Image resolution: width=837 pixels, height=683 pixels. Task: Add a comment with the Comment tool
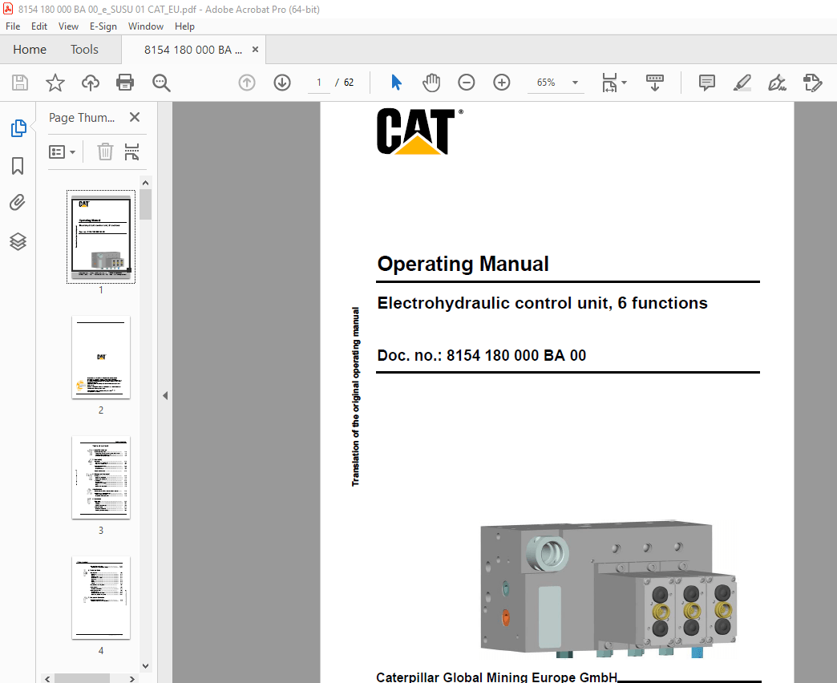[x=706, y=82]
